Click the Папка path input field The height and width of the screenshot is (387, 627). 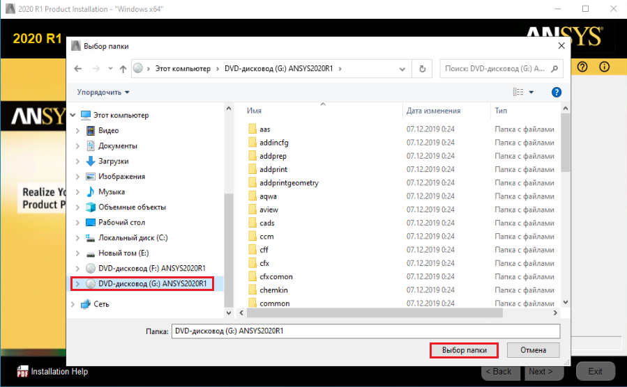coord(365,331)
